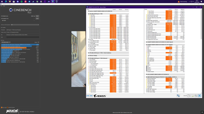Start the CPU Single Core test

(x=37, y=18)
